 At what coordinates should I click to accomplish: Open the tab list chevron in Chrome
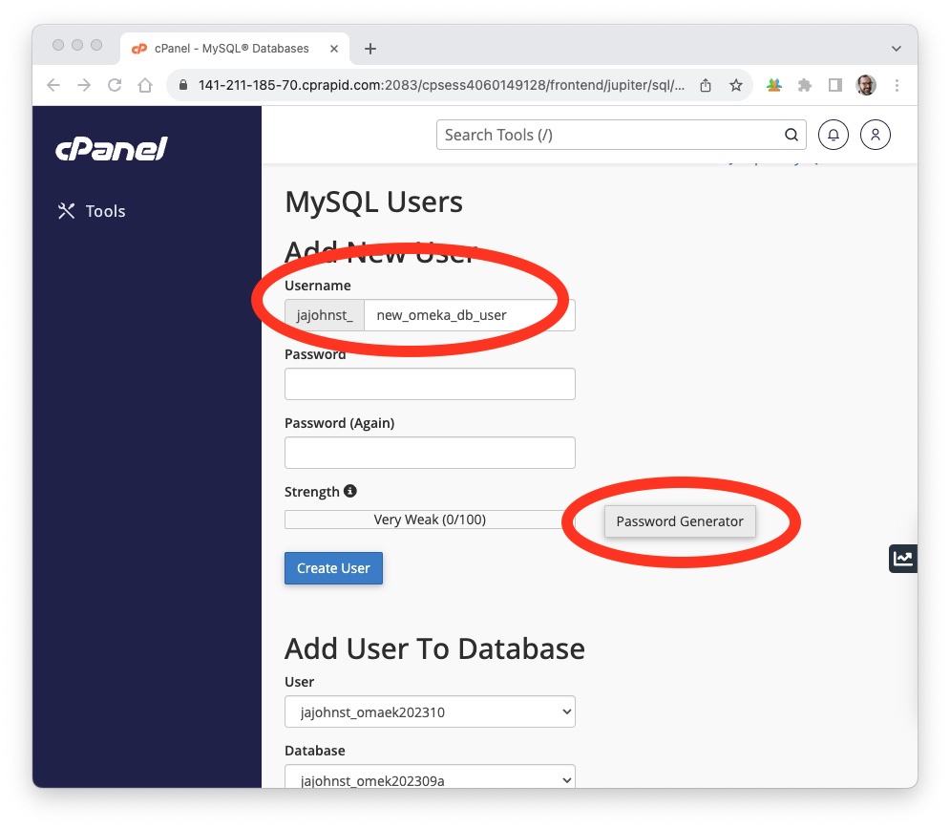point(896,48)
